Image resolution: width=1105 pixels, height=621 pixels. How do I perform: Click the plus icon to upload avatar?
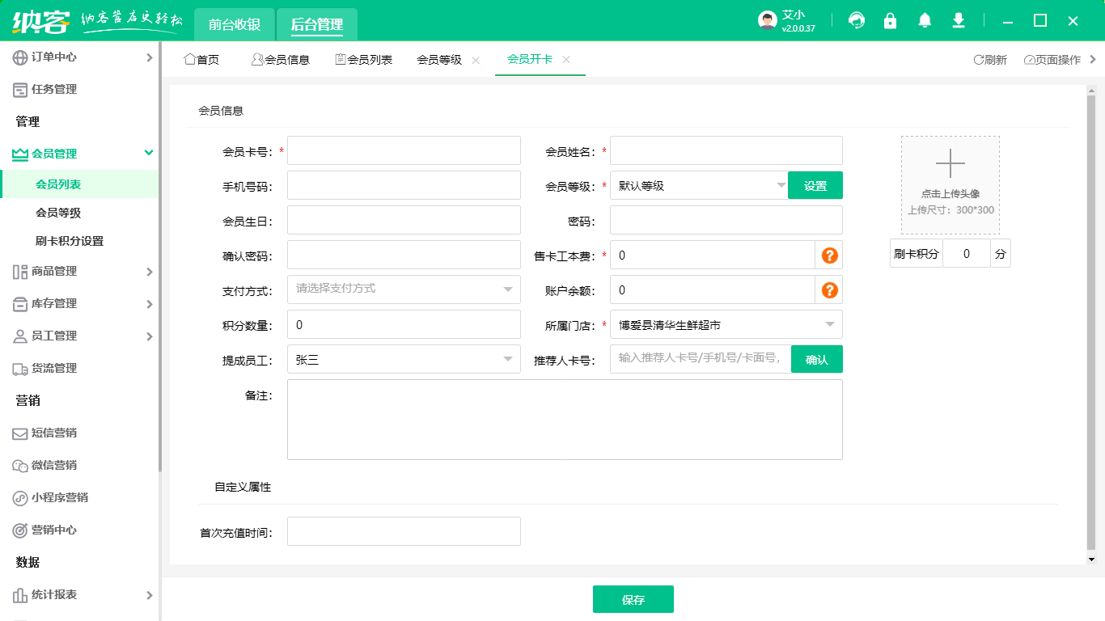point(950,163)
